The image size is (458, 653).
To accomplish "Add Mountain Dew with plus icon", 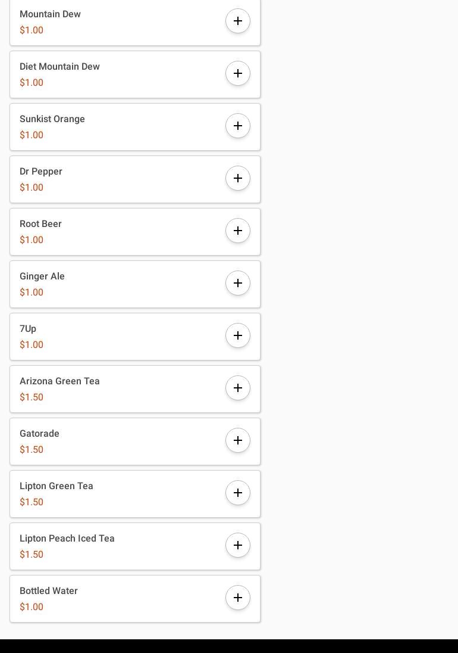I will [238, 21].
